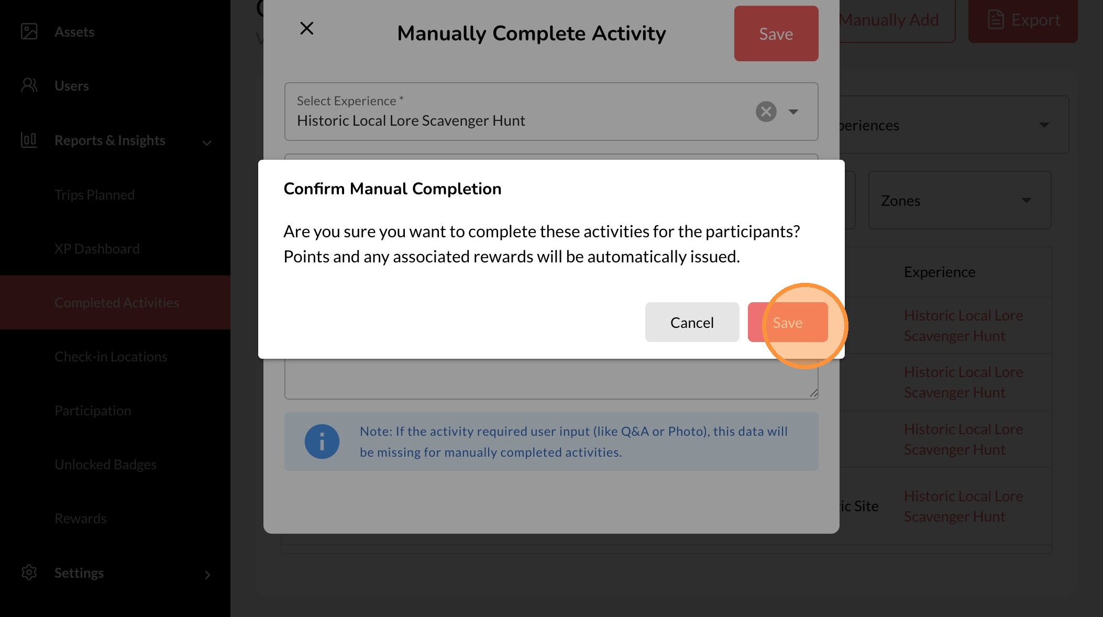Viewport: 1103px width, 617px height.
Task: Navigate to Unlocked Badges
Action: [x=105, y=465]
